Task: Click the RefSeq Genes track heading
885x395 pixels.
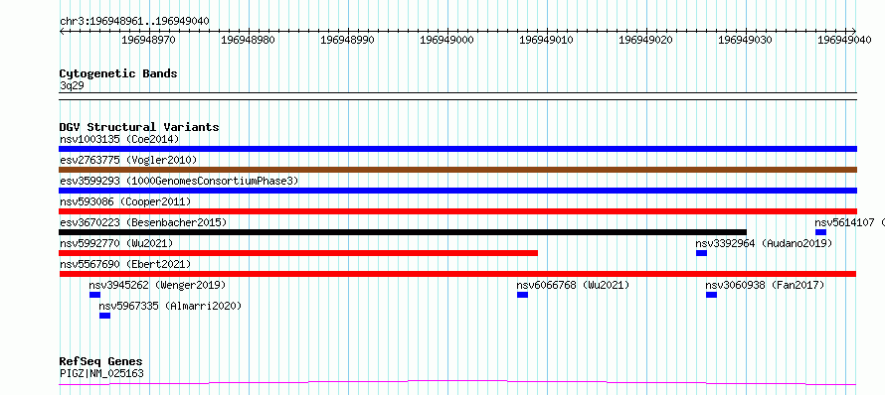Action: tap(100, 361)
